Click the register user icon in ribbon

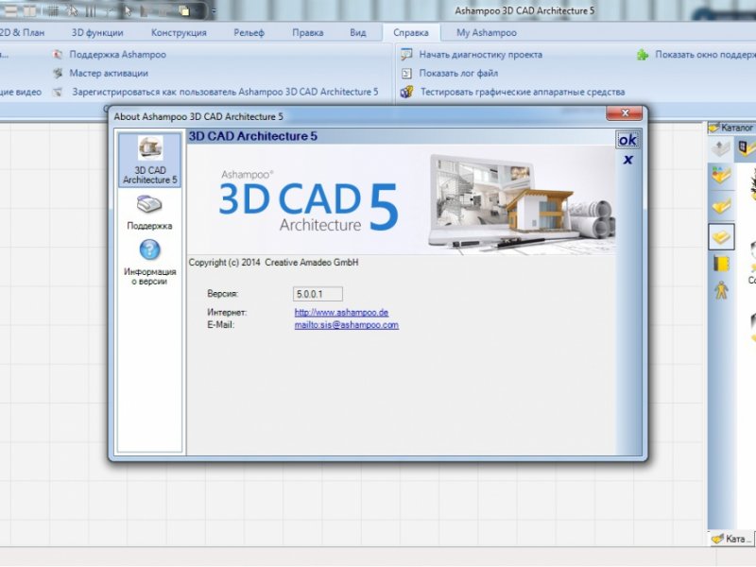point(58,92)
